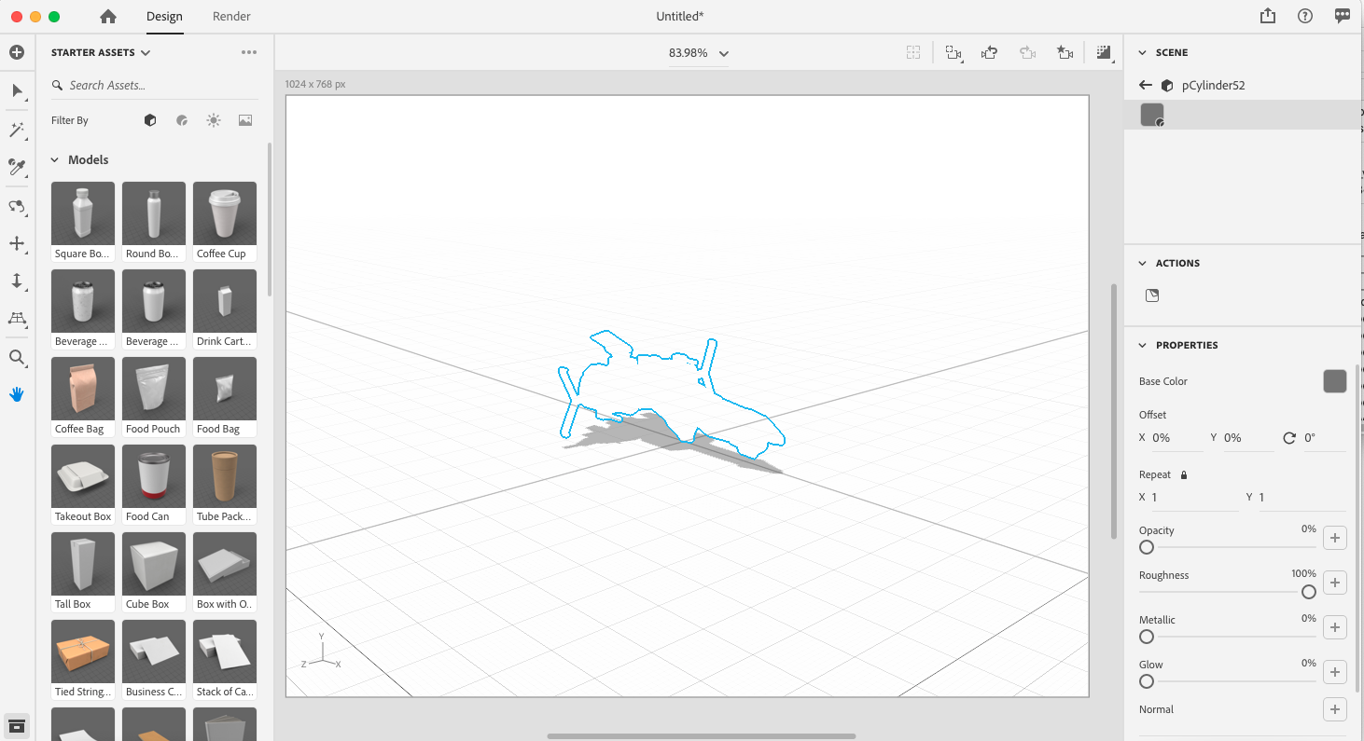Open the Starter Assets panel menu
This screenshot has height=741, width=1364.
tap(248, 52)
